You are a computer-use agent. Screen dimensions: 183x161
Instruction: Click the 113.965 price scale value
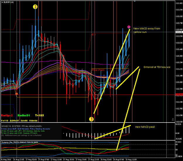click(179, 3)
